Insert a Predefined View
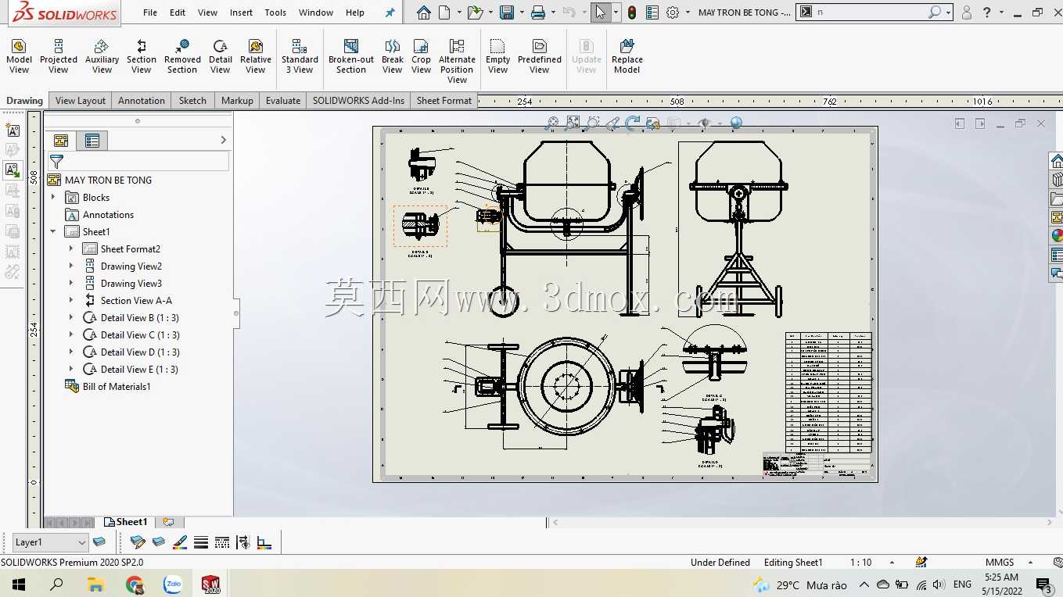The image size is (1063, 597). point(540,56)
